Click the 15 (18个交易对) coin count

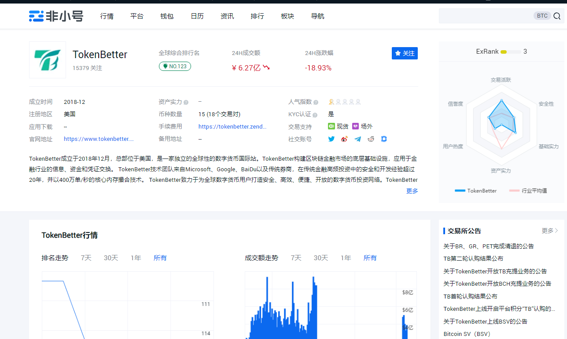coord(219,114)
